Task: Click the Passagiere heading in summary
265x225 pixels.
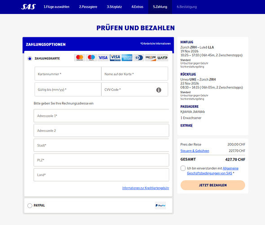Action: click(x=190, y=107)
